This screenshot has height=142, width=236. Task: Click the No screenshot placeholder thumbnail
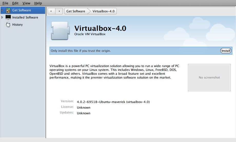tap(209, 77)
